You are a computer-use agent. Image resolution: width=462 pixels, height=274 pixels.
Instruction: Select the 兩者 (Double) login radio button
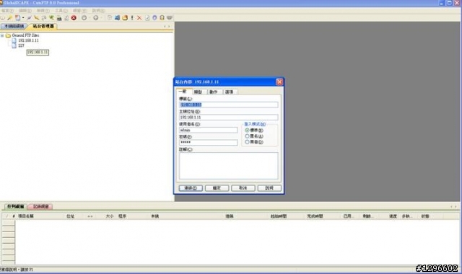click(247, 142)
